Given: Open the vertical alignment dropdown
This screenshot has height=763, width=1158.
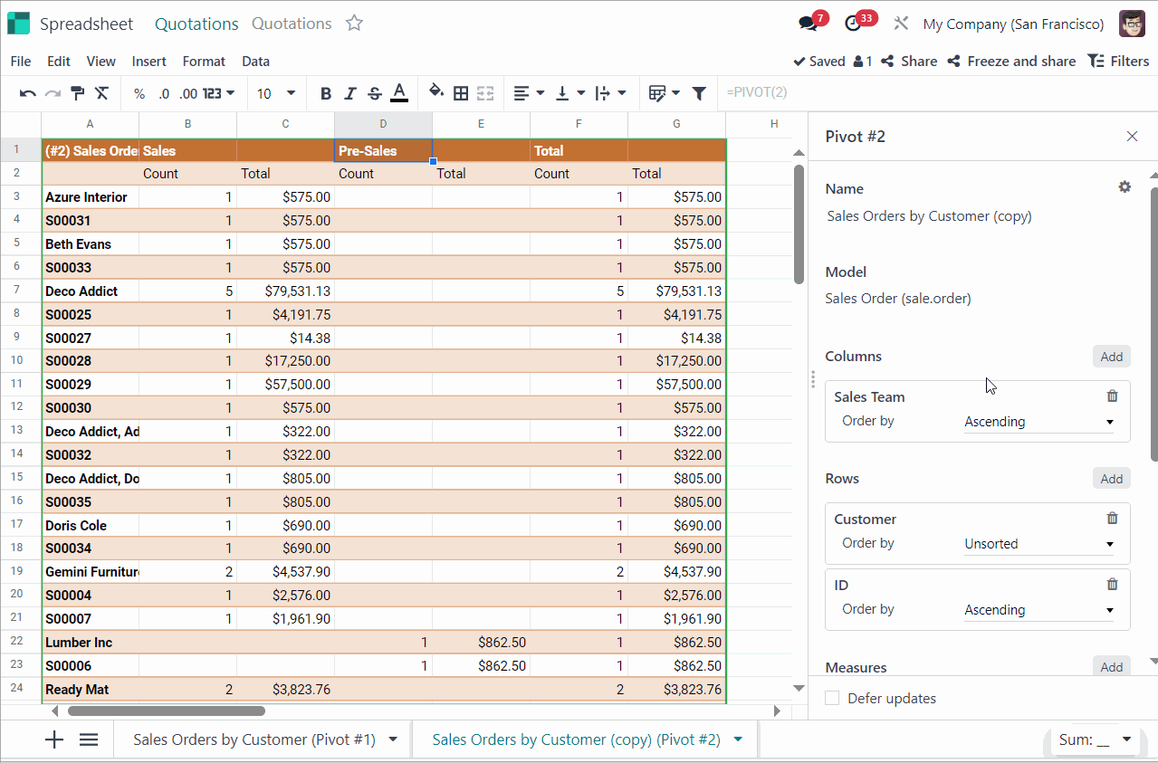Looking at the screenshot, I should [569, 93].
